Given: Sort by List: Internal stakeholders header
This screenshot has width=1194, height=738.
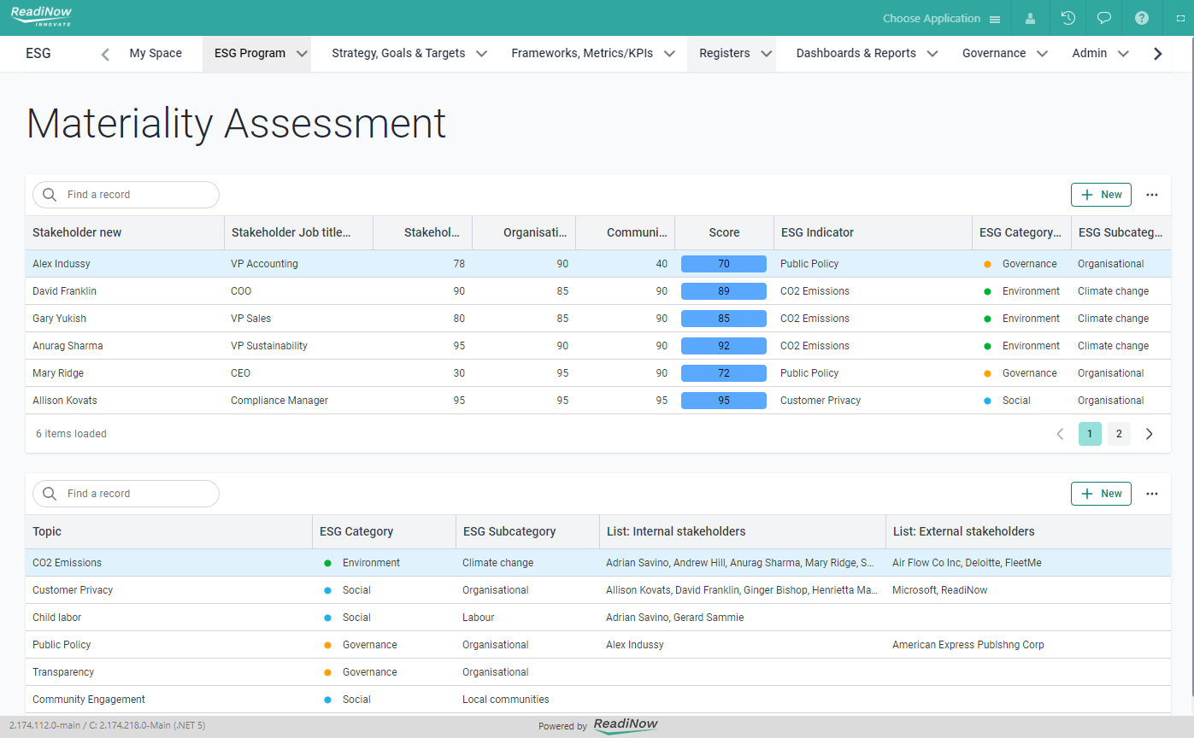Looking at the screenshot, I should 743,531.
